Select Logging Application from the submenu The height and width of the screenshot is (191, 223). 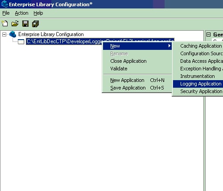pyautogui.click(x=198, y=84)
